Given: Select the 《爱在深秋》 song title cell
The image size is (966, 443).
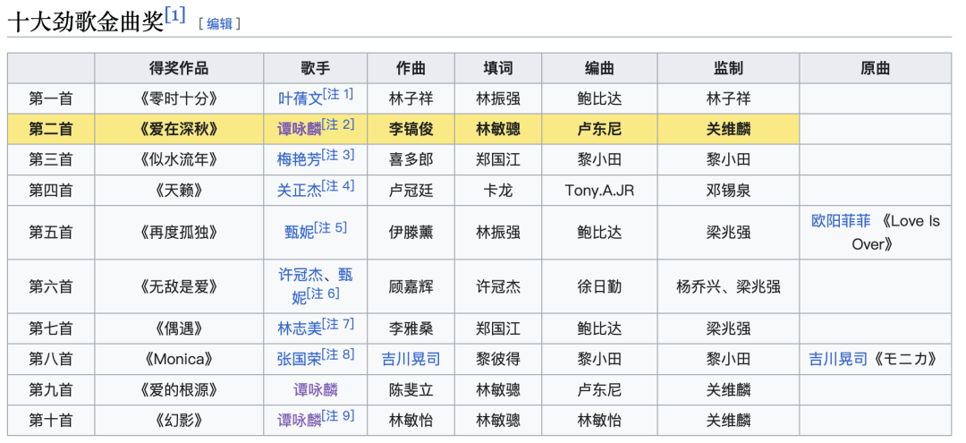Looking at the screenshot, I should click(179, 130).
